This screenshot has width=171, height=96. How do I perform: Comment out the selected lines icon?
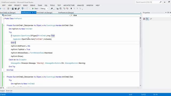click(64, 9)
